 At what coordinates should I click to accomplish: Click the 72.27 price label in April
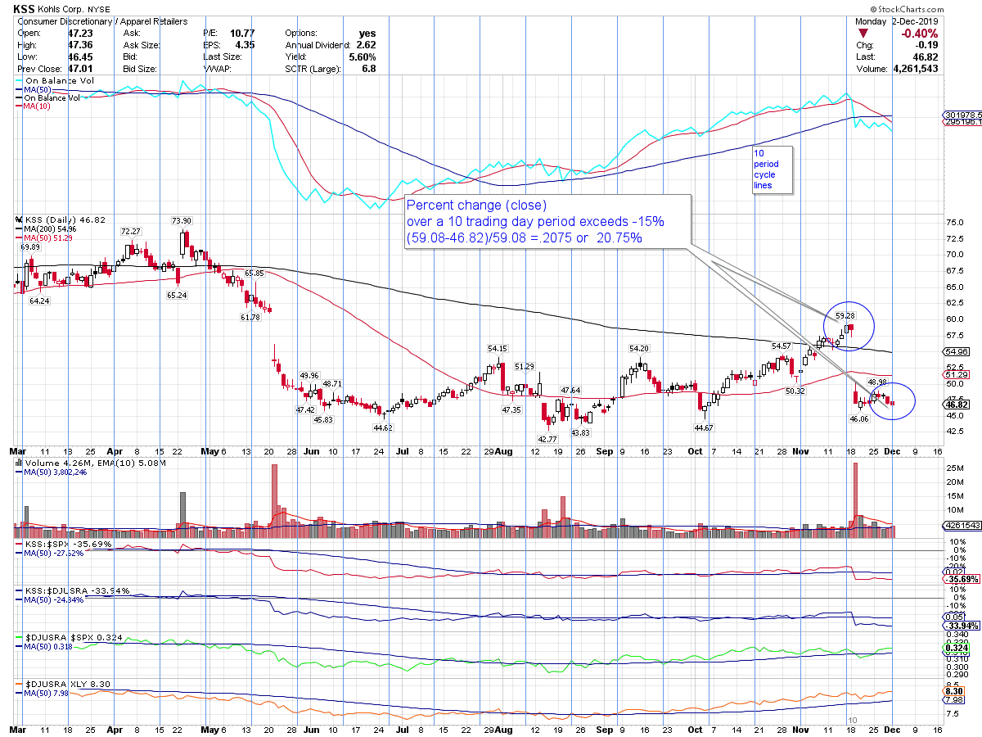point(131,232)
